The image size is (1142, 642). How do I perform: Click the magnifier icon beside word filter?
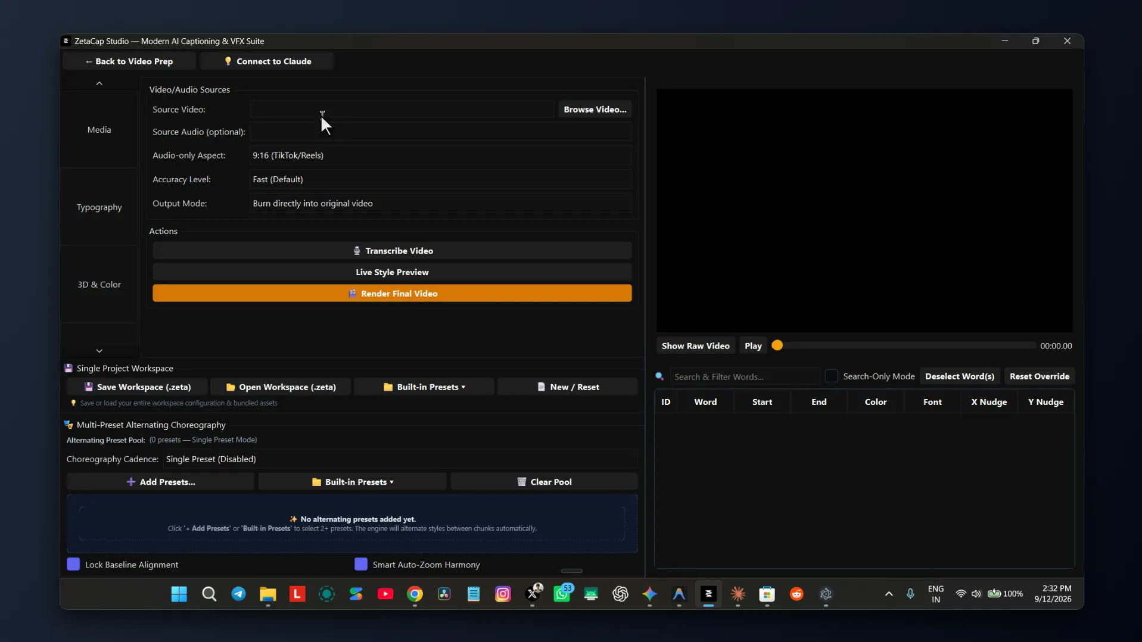point(659,376)
